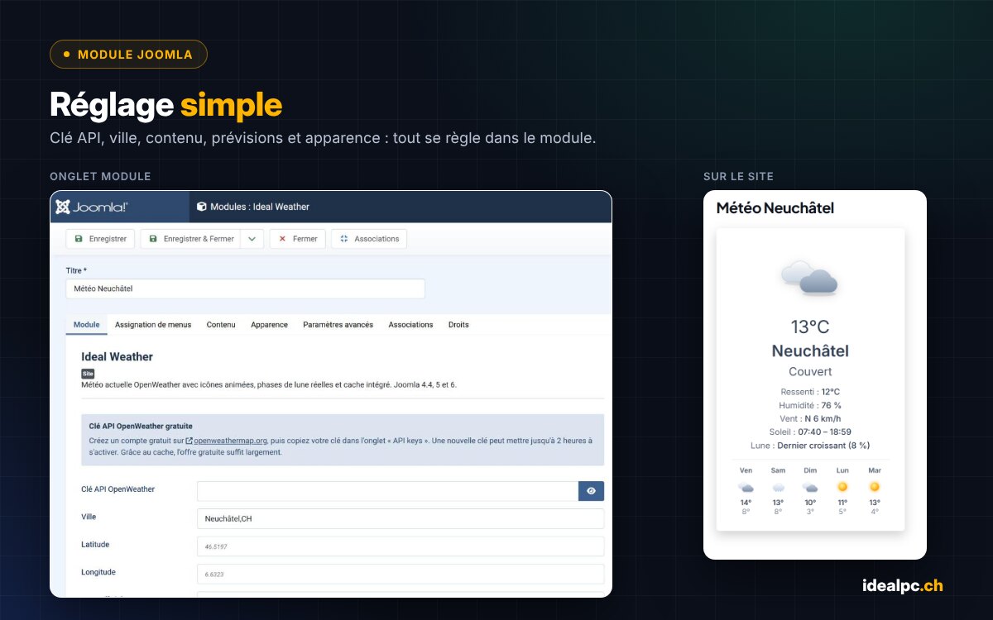This screenshot has width=993, height=620.
Task: Click the Enregistrer save button
Action: click(101, 239)
